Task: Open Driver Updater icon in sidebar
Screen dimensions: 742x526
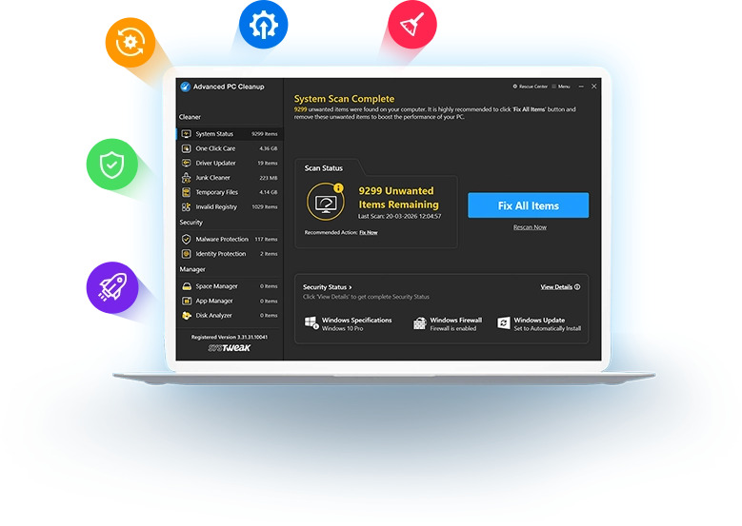Action: coord(187,163)
